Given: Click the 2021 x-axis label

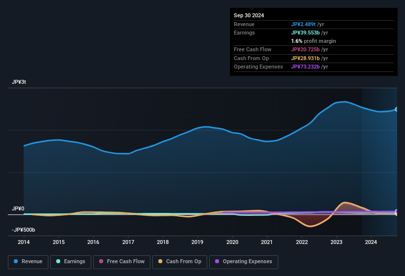Looking at the screenshot, I should point(267,242).
